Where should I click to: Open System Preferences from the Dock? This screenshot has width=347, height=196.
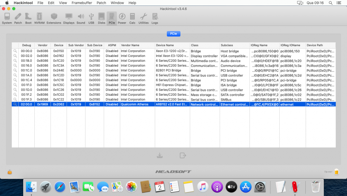pos(260,187)
